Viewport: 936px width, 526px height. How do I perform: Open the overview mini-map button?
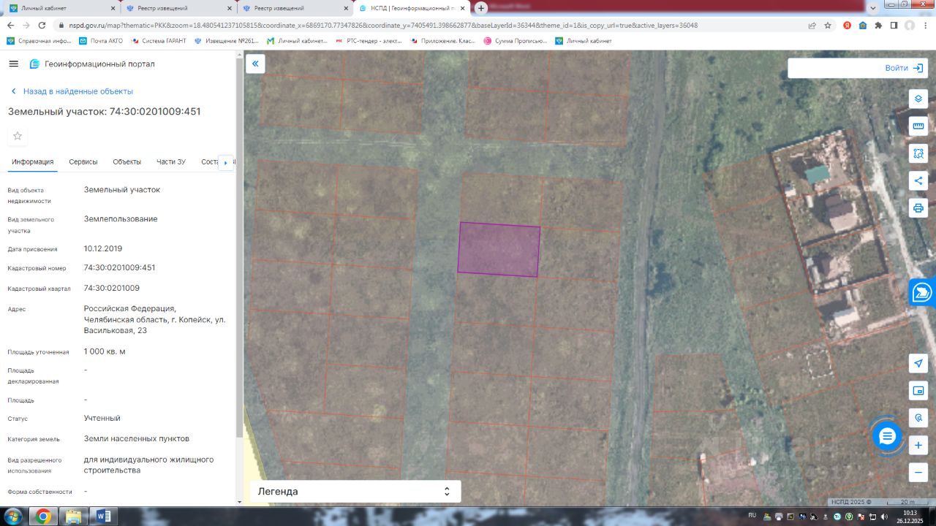click(x=918, y=390)
